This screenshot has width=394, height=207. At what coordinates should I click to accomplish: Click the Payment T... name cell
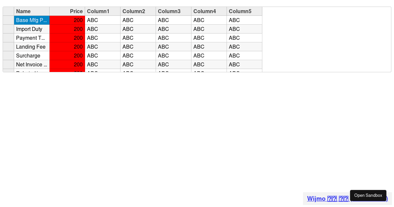(x=32, y=38)
